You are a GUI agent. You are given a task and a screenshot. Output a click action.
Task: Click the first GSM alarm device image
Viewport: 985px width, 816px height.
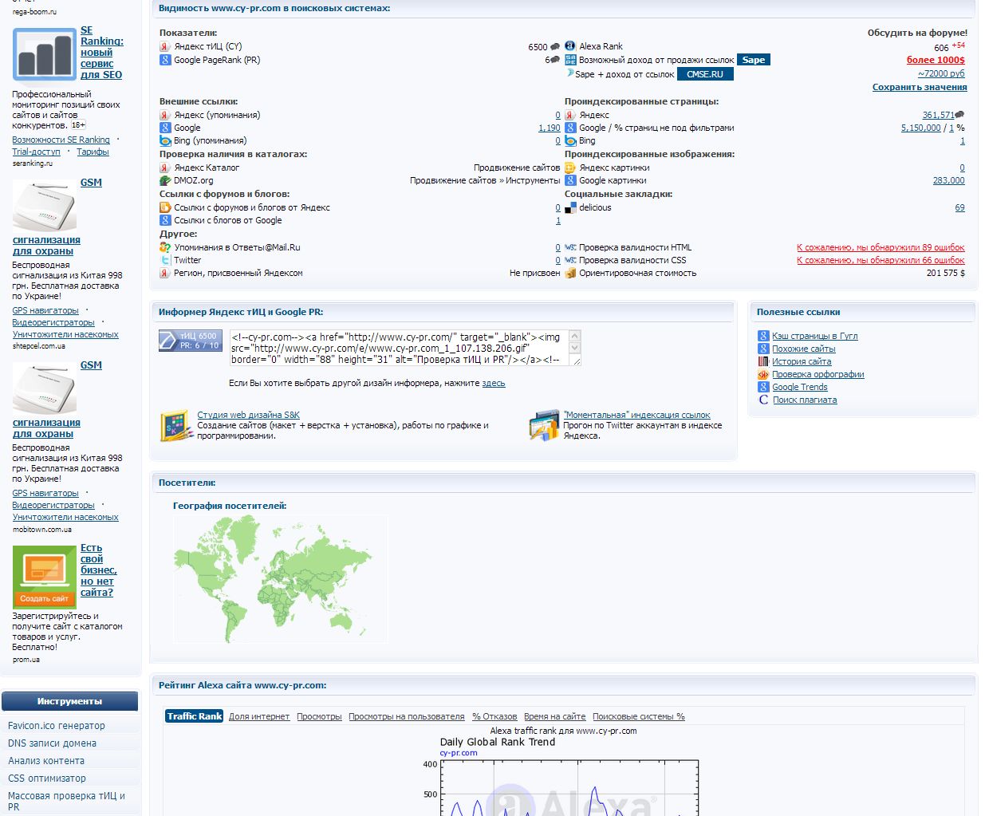(45, 206)
